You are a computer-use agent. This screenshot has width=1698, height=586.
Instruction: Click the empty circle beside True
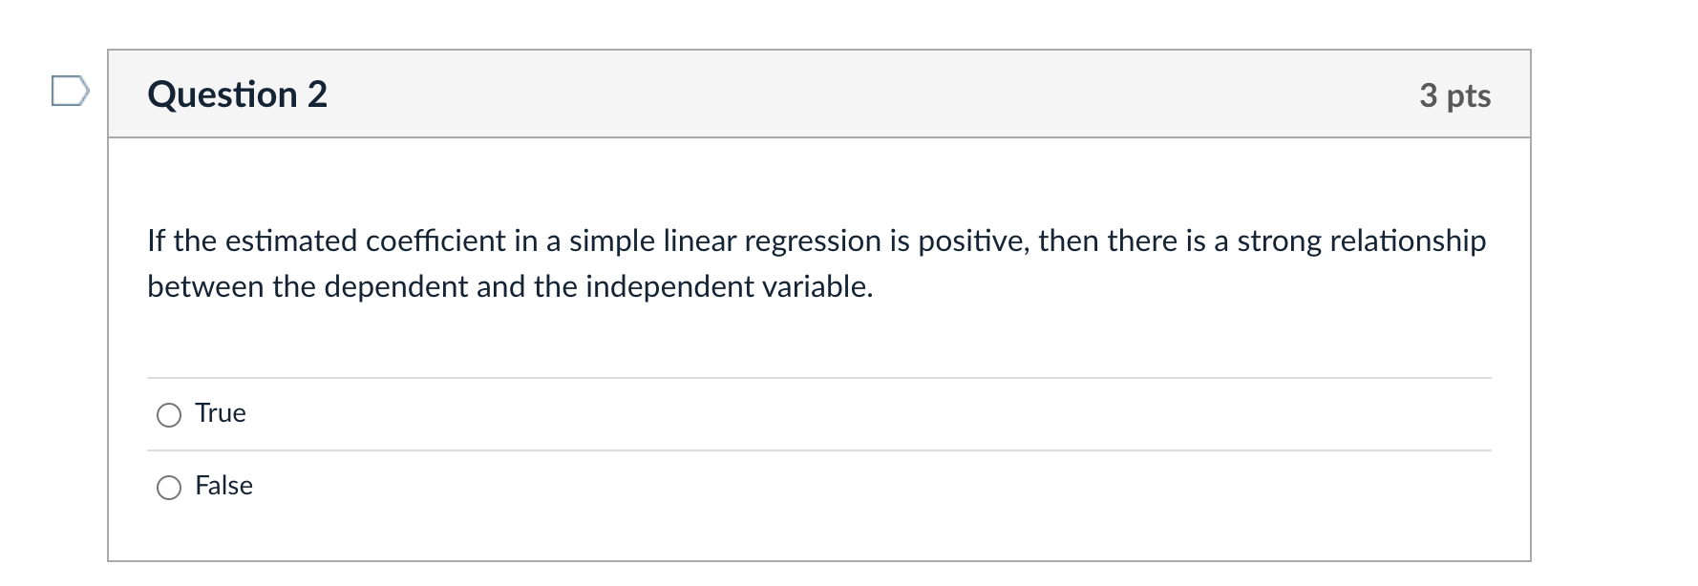[169, 414]
